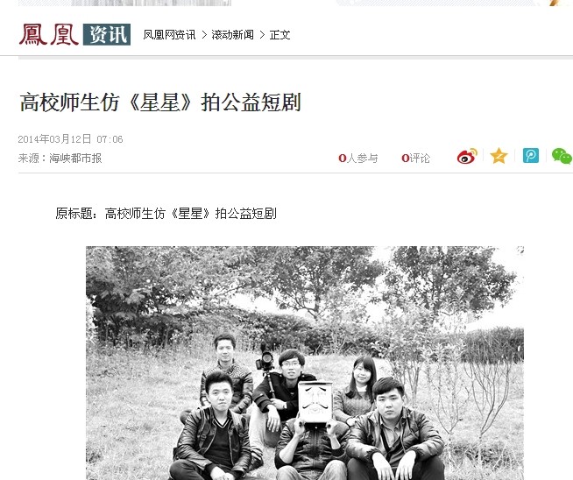Go to 滚动新闻 breadcrumb section

(x=232, y=35)
